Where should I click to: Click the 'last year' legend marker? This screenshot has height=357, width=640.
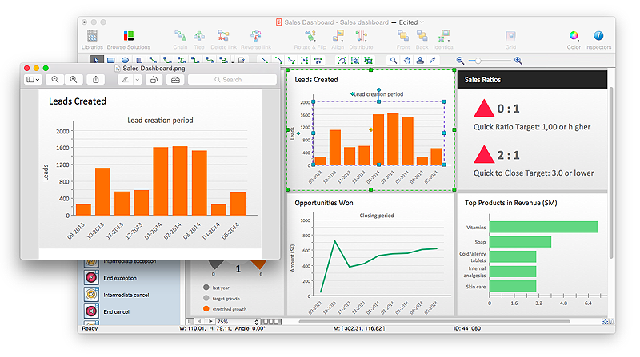pos(206,288)
